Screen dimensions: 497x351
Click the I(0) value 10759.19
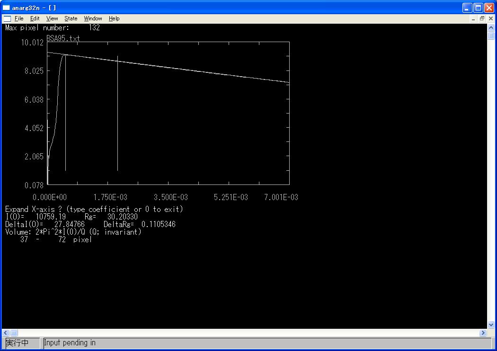(51, 217)
